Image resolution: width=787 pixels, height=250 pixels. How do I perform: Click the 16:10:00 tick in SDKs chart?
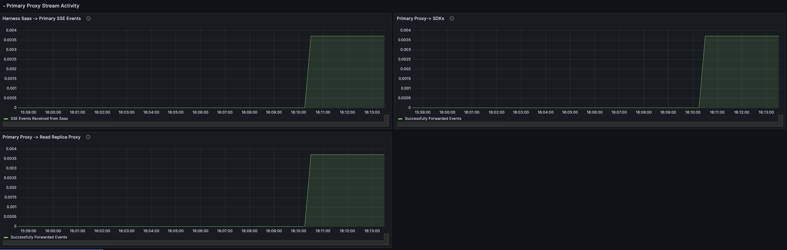coord(693,112)
